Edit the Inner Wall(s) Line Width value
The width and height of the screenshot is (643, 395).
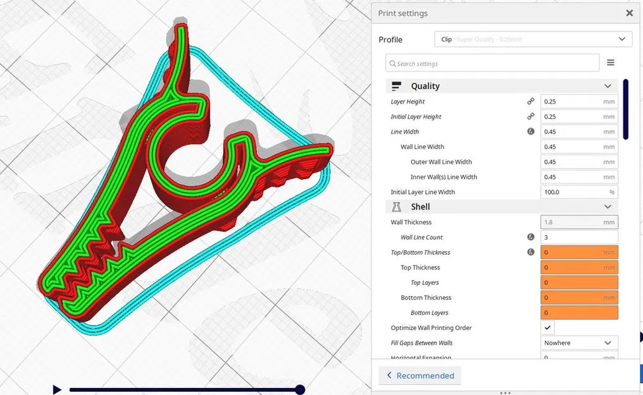point(579,177)
